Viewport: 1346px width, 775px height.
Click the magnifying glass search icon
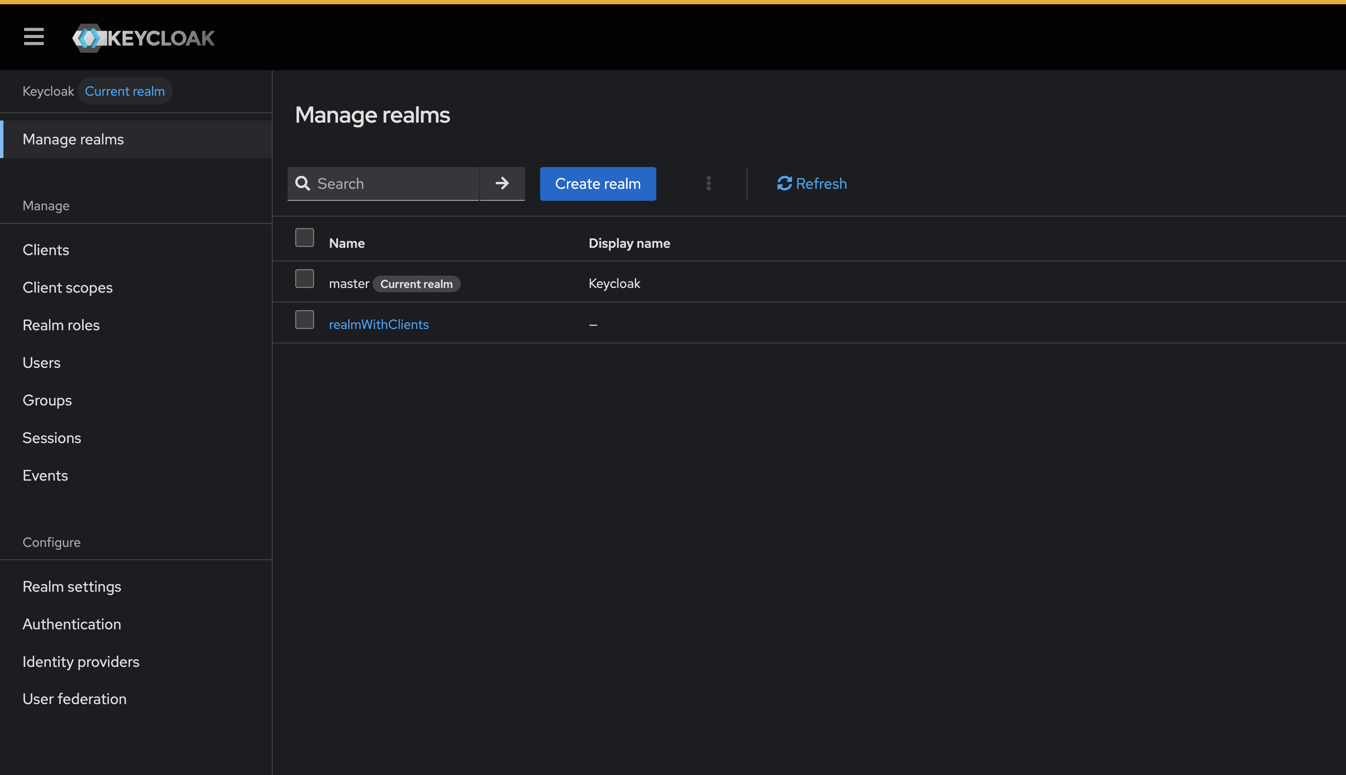[x=303, y=184]
